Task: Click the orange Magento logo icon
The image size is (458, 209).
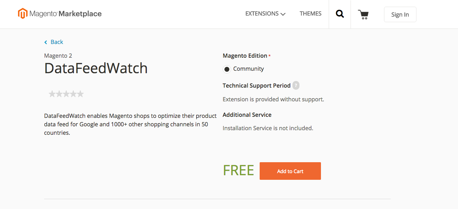Action: [x=23, y=14]
